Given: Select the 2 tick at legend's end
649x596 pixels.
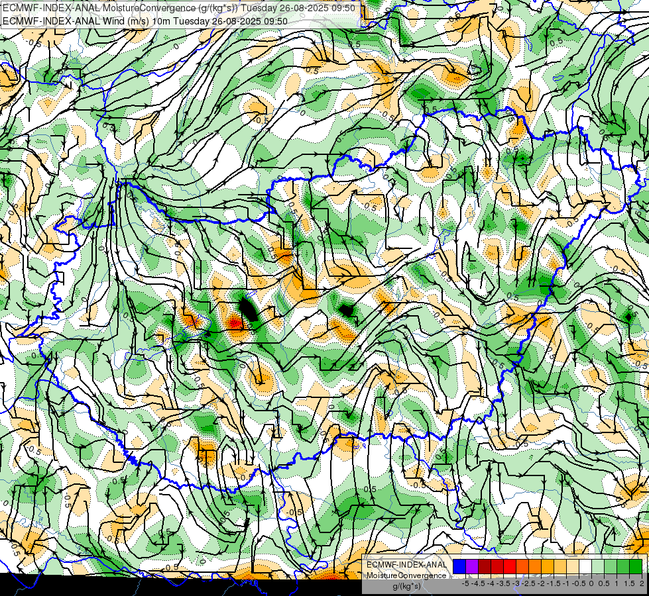Looking at the screenshot, I should pos(642,583).
